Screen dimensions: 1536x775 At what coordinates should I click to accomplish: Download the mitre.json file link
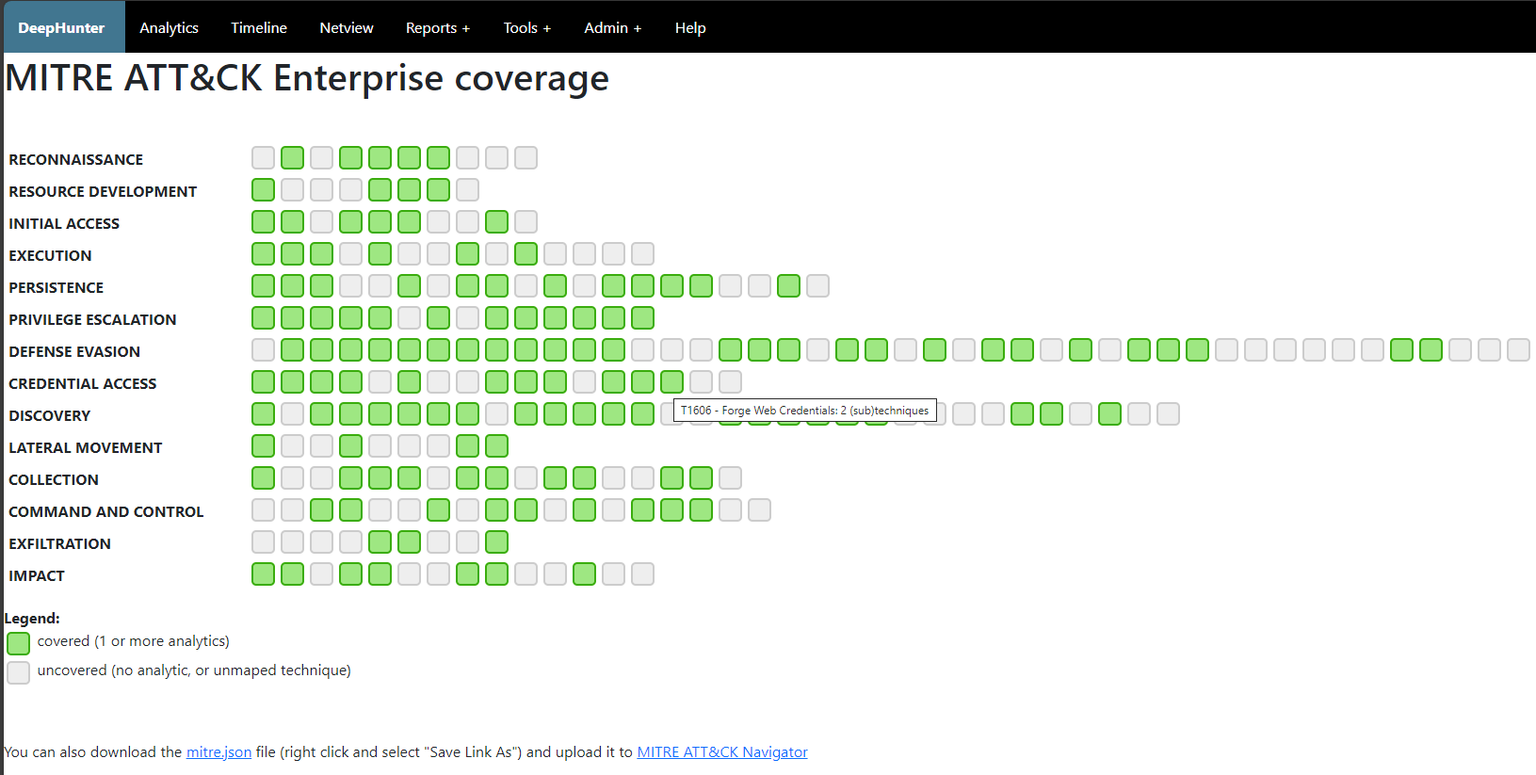(218, 751)
